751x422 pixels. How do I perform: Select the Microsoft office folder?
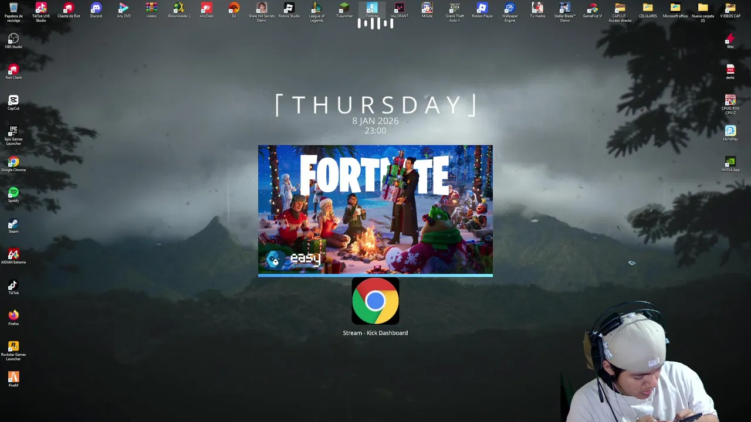click(675, 10)
